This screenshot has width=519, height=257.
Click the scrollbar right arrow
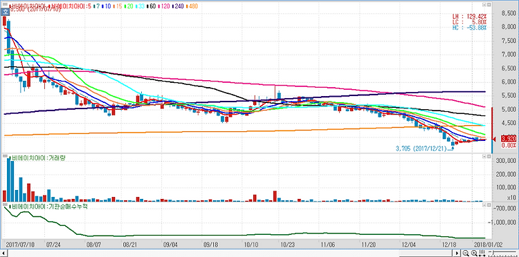[x=457, y=254]
